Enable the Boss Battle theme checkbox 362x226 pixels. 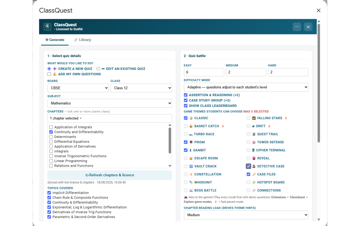186,190
